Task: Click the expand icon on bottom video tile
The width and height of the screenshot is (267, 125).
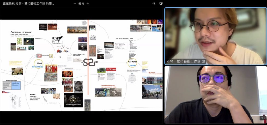Action: [262, 118]
